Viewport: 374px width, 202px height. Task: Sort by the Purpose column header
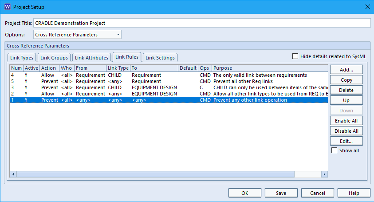[x=270, y=68]
